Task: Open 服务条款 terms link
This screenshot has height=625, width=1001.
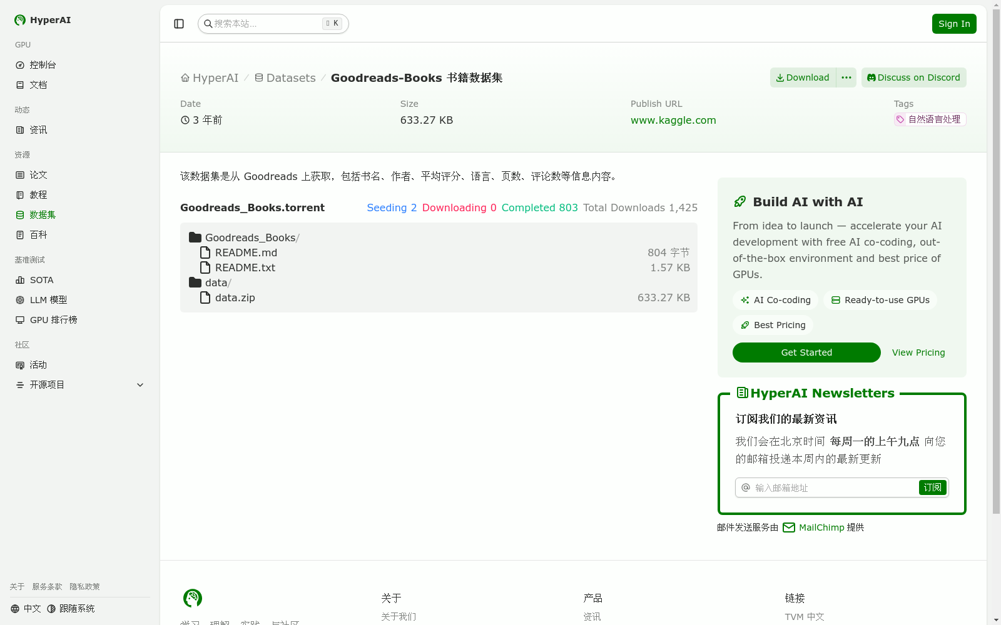Action: click(x=48, y=587)
